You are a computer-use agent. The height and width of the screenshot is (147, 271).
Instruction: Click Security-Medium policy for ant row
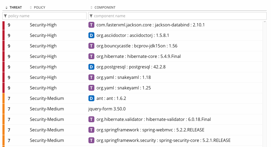click(47, 98)
